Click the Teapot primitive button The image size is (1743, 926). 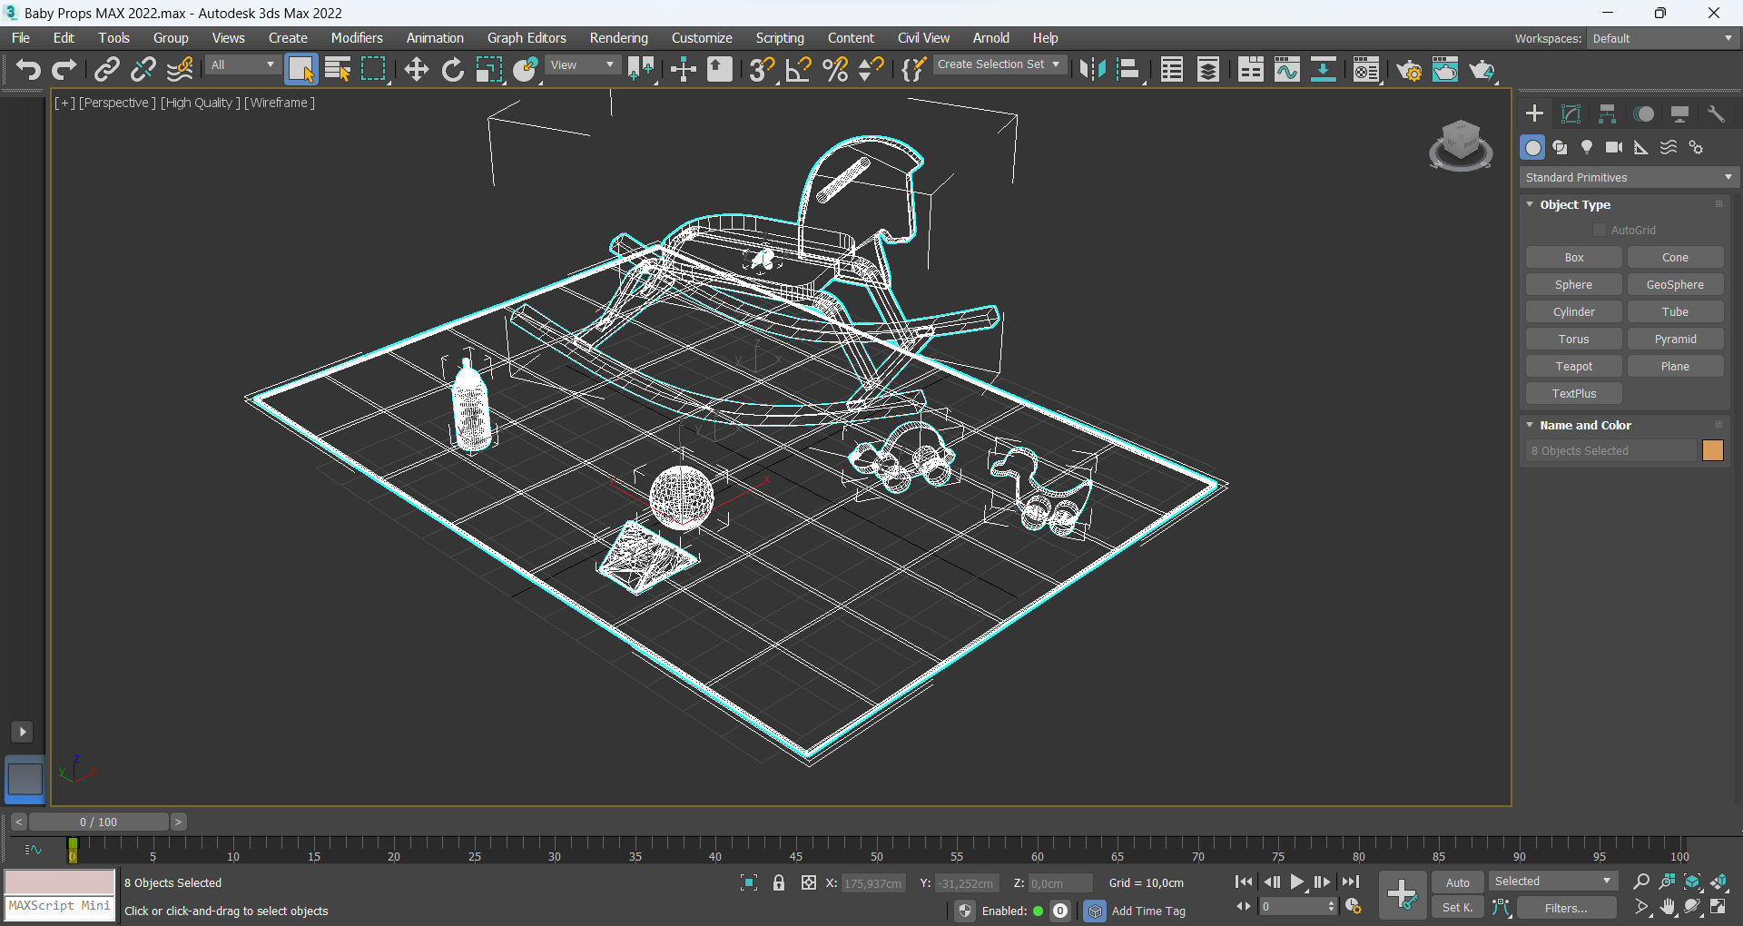click(1573, 367)
